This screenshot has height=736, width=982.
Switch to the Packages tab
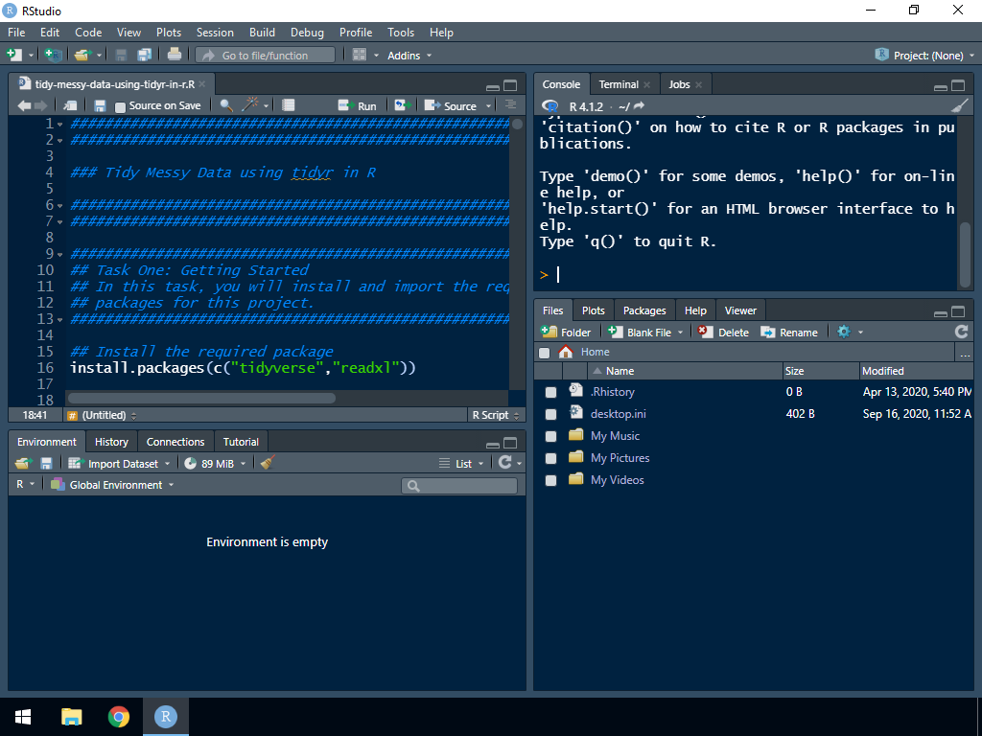[644, 310]
